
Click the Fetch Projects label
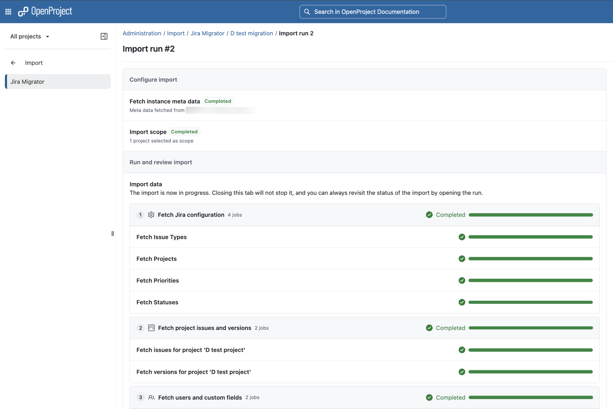(157, 259)
